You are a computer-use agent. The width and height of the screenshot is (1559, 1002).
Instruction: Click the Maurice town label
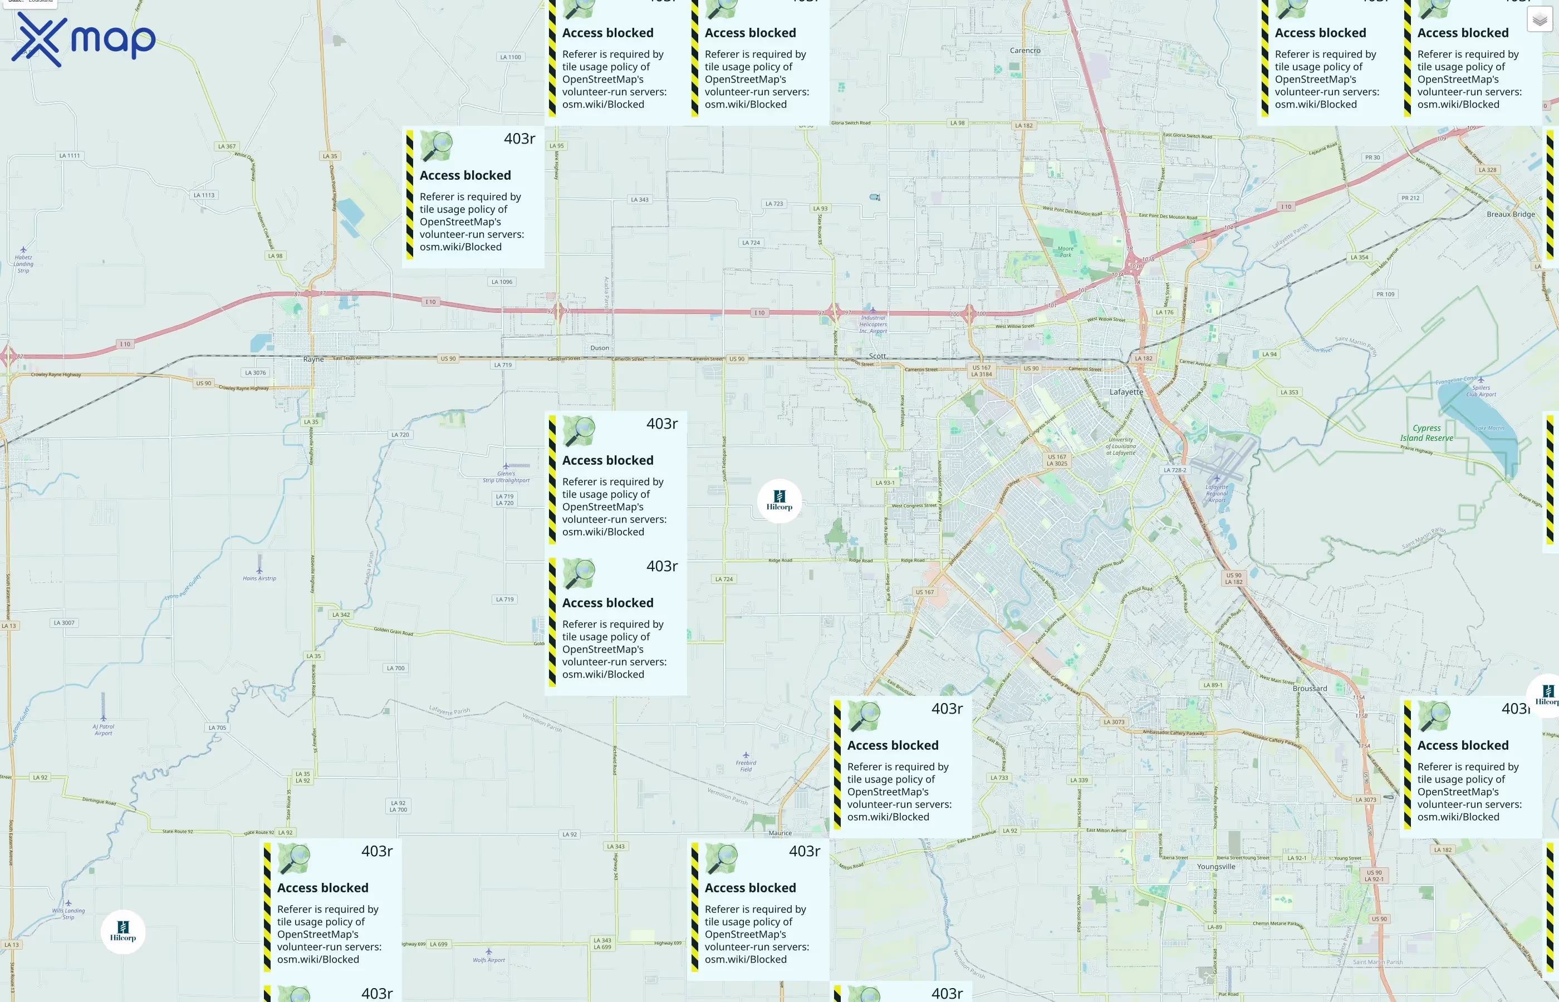(780, 833)
